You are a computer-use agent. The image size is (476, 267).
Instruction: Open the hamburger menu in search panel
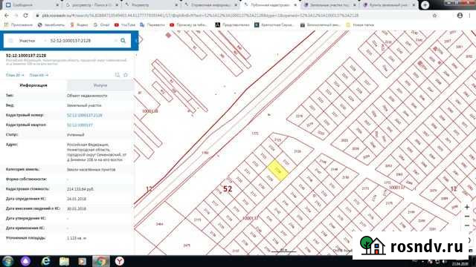tap(10, 41)
